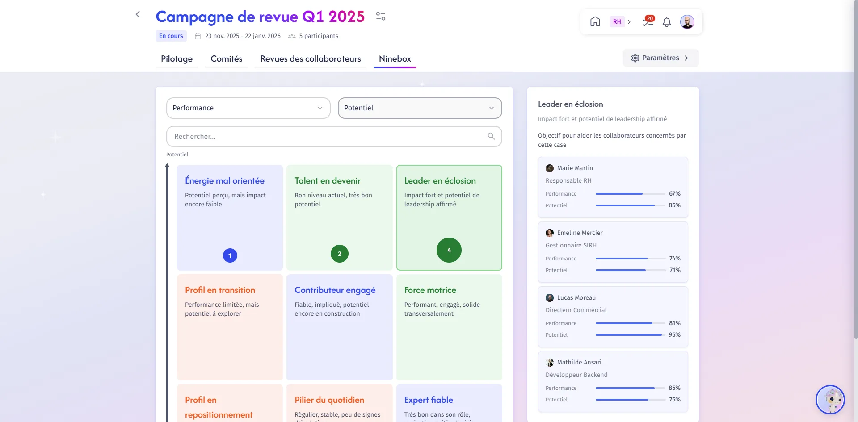
Task: Open the notifications bell
Action: [667, 22]
